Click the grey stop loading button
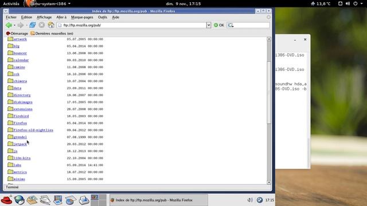The height and width of the screenshot is (206, 367). 42,25
